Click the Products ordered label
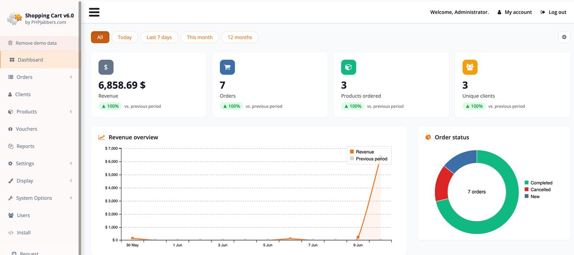Screen dimensions: 574x255 [361, 96]
